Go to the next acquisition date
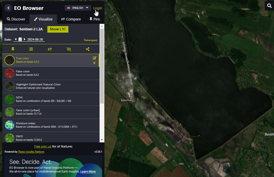274x177 pixels. click(24, 39)
